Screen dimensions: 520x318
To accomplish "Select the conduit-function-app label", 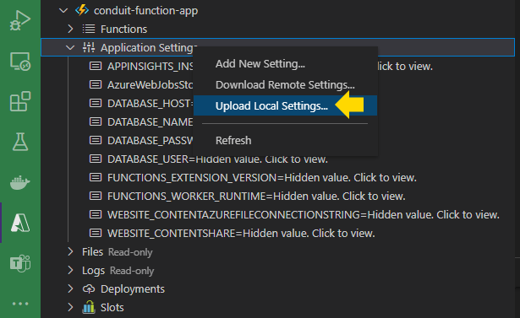I will (x=146, y=11).
